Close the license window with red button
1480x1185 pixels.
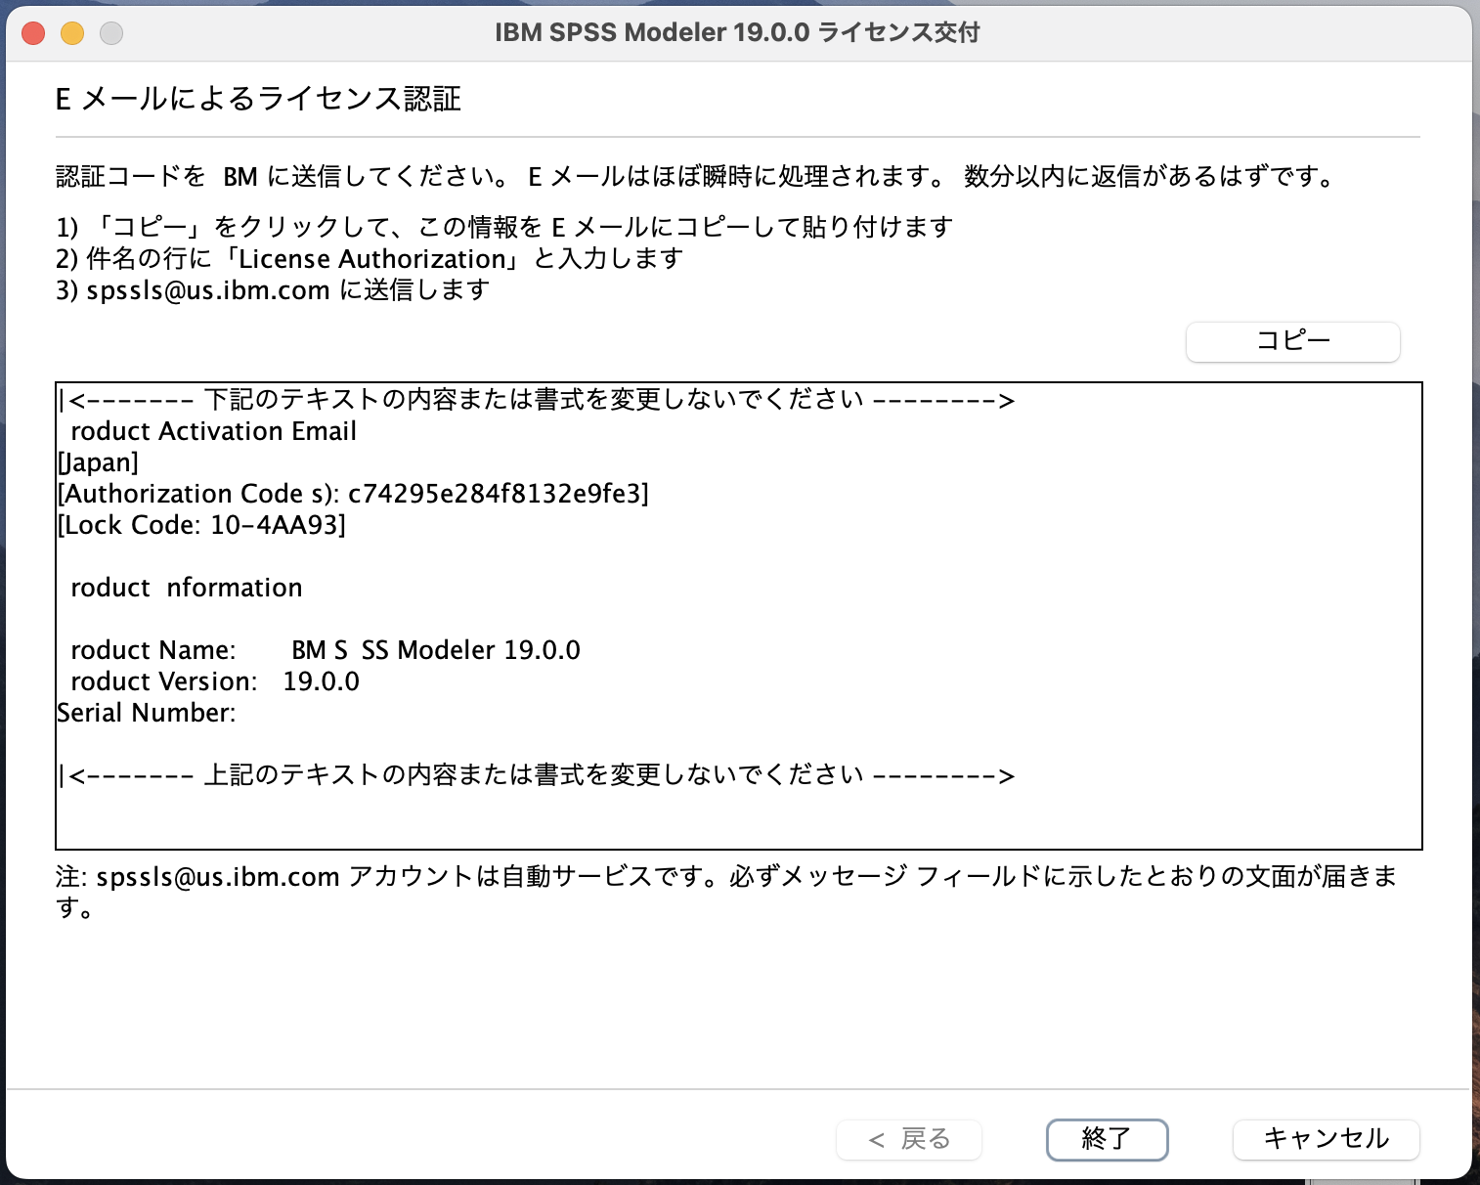(33, 33)
